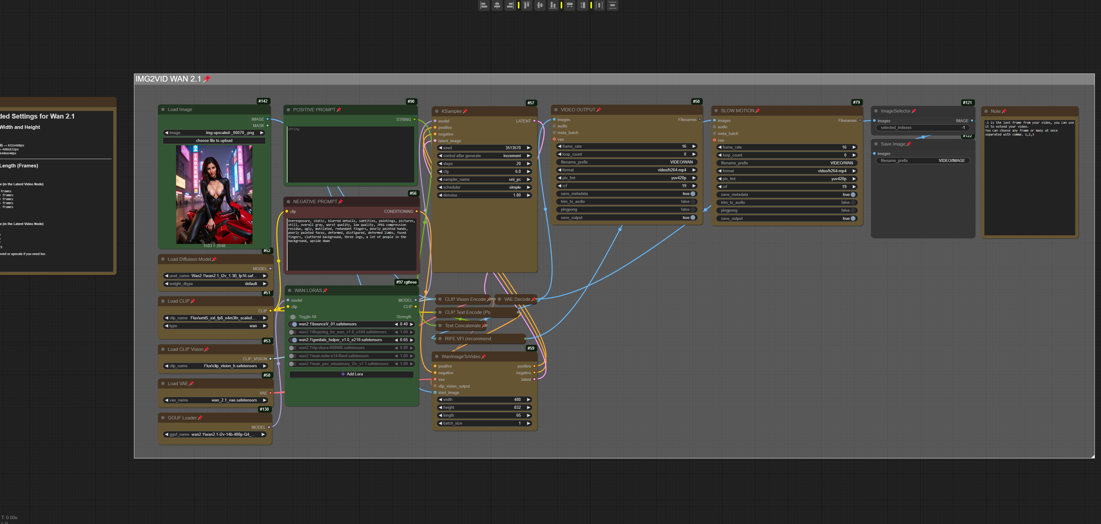Increase the steps value with the right arrow
Image resolution: width=1101 pixels, height=524 pixels.
529,163
